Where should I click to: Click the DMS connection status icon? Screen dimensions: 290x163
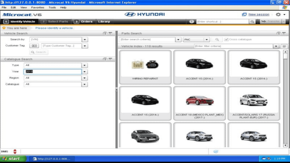[x=15, y=151]
